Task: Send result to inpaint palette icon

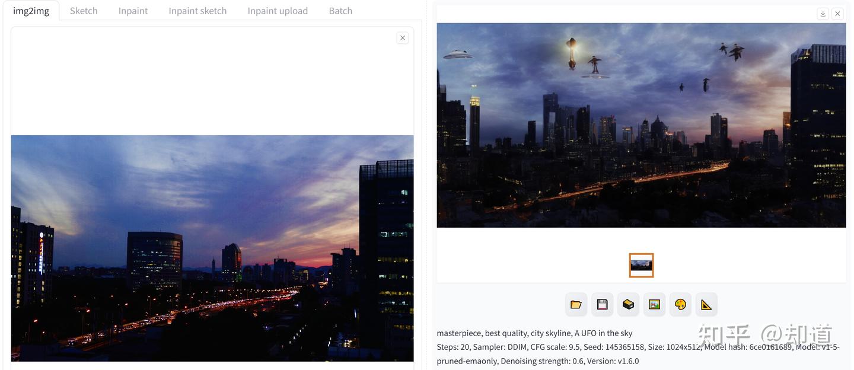Action: 680,304
